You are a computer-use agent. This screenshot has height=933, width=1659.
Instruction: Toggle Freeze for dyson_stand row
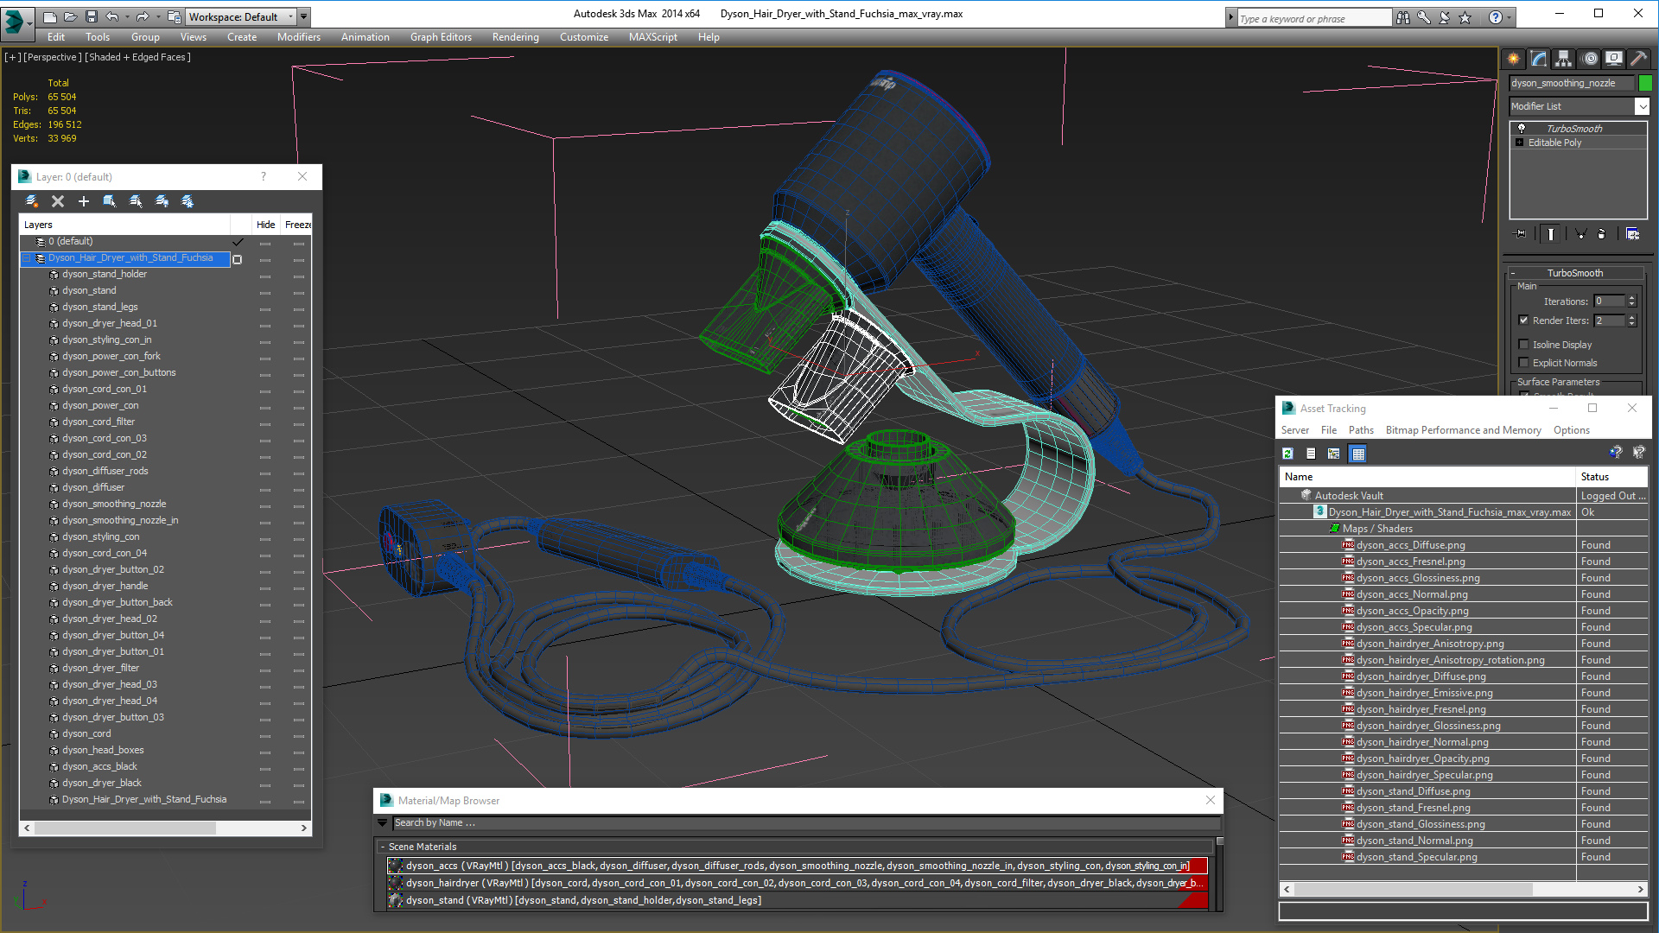299,292
